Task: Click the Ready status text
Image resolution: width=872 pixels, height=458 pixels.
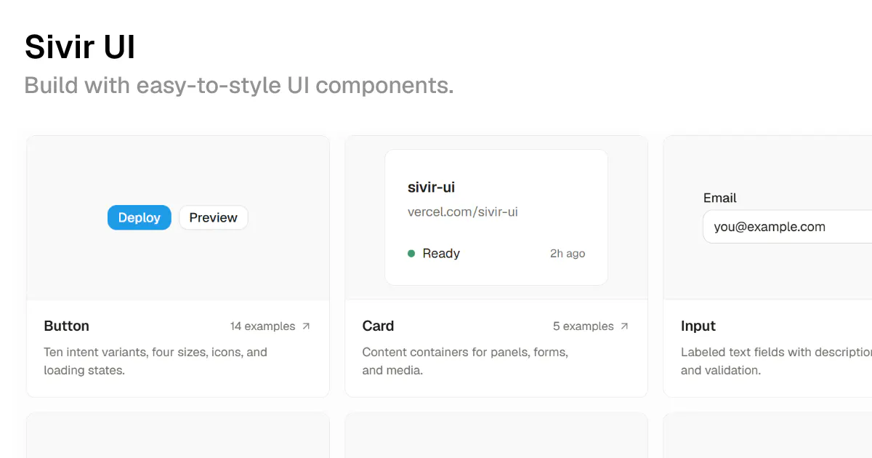Action: pos(441,254)
